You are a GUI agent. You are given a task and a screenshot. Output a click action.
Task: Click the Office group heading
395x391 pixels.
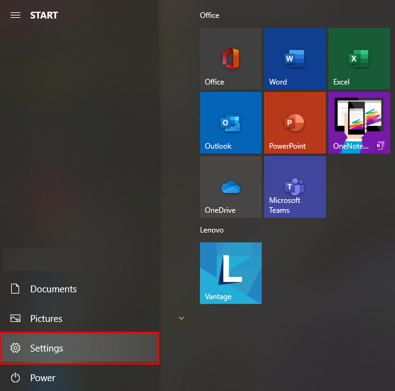[209, 15]
